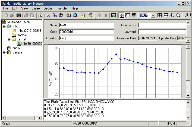The image size is (192, 127).
Task: Open the View menu
Action: (x=24, y=8)
